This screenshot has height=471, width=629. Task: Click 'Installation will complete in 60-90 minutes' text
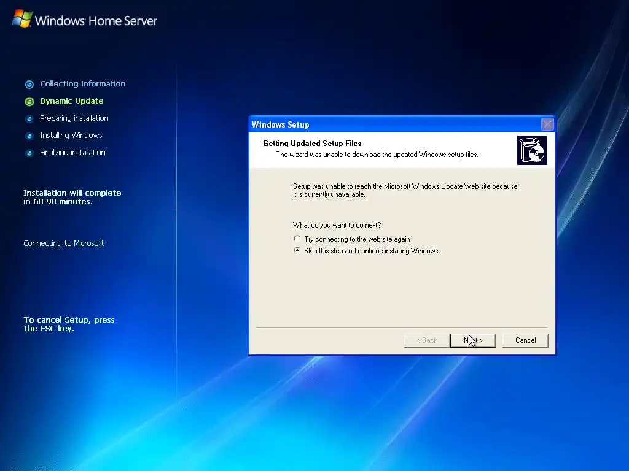coord(72,197)
